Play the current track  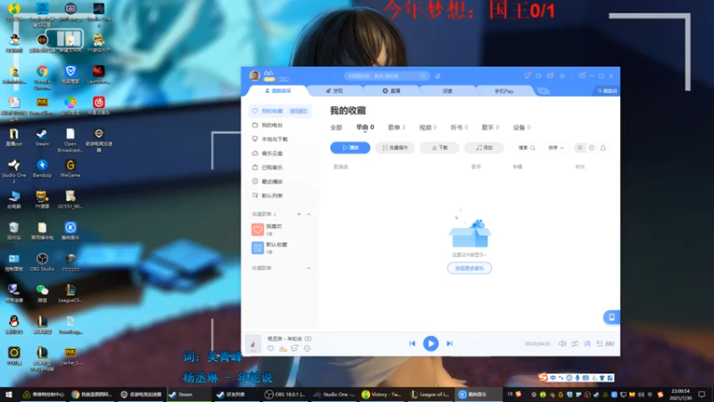coord(431,343)
